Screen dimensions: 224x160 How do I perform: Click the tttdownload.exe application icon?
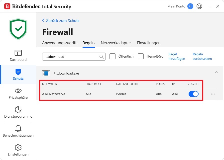click(46, 73)
